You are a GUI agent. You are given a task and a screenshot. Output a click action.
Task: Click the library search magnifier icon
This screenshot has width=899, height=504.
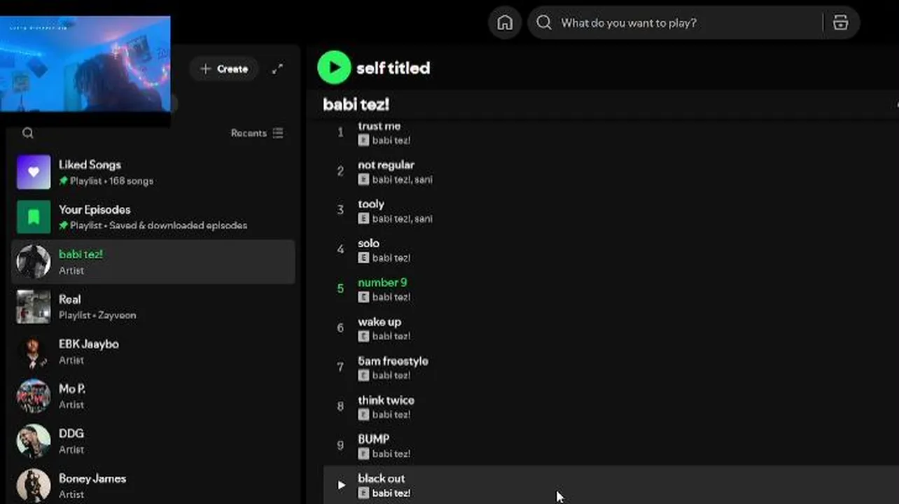28,133
